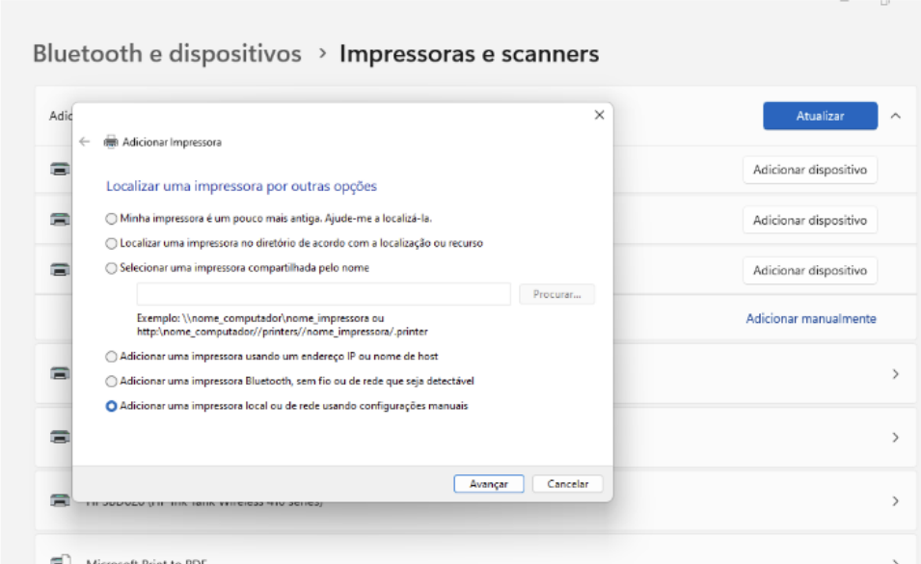The height and width of the screenshot is (564, 921).
Task: Click the blue Atualizar button
Action: (820, 116)
